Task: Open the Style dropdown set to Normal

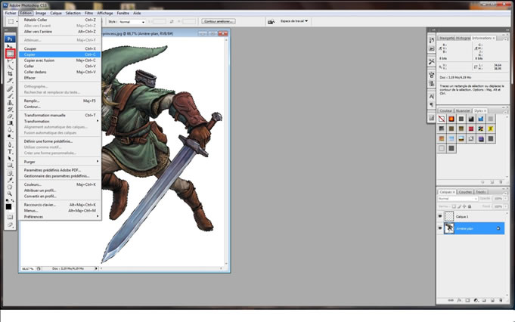Action: click(x=132, y=22)
